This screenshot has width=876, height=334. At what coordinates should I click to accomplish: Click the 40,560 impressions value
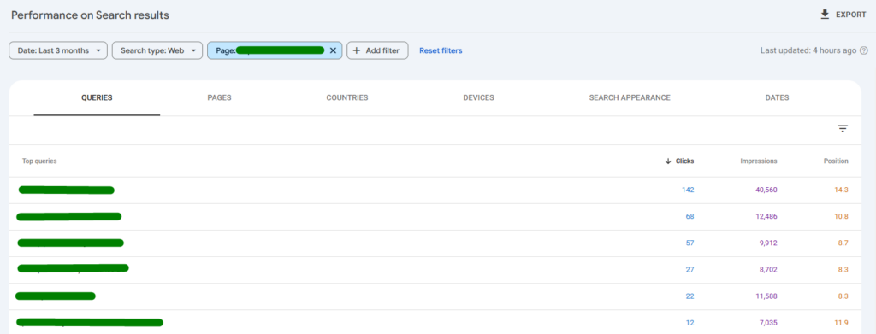[x=766, y=190]
